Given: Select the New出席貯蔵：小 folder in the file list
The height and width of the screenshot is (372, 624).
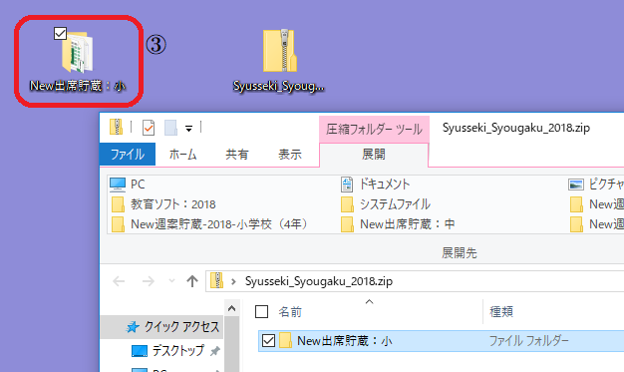Looking at the screenshot, I should point(344,341).
